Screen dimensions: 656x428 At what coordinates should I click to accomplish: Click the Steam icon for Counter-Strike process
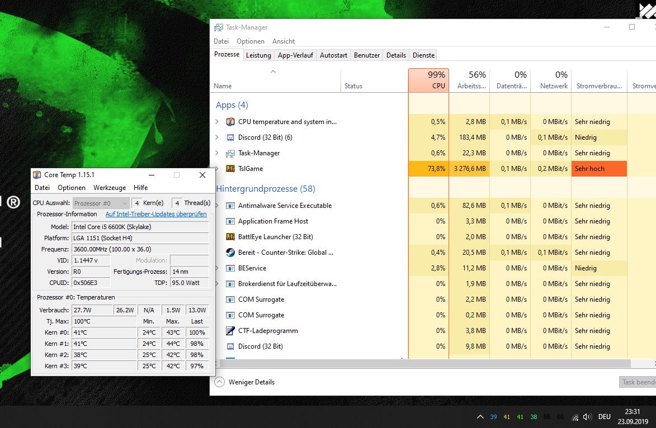tap(230, 253)
